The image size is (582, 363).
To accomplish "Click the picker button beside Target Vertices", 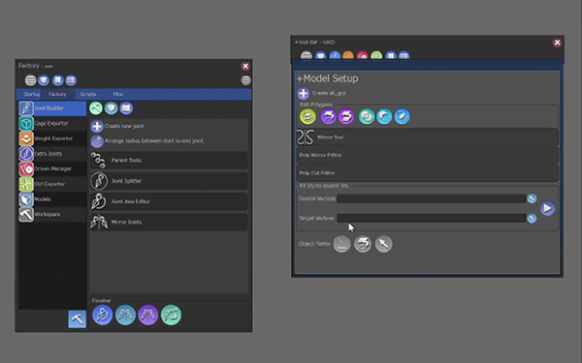I will [x=532, y=218].
